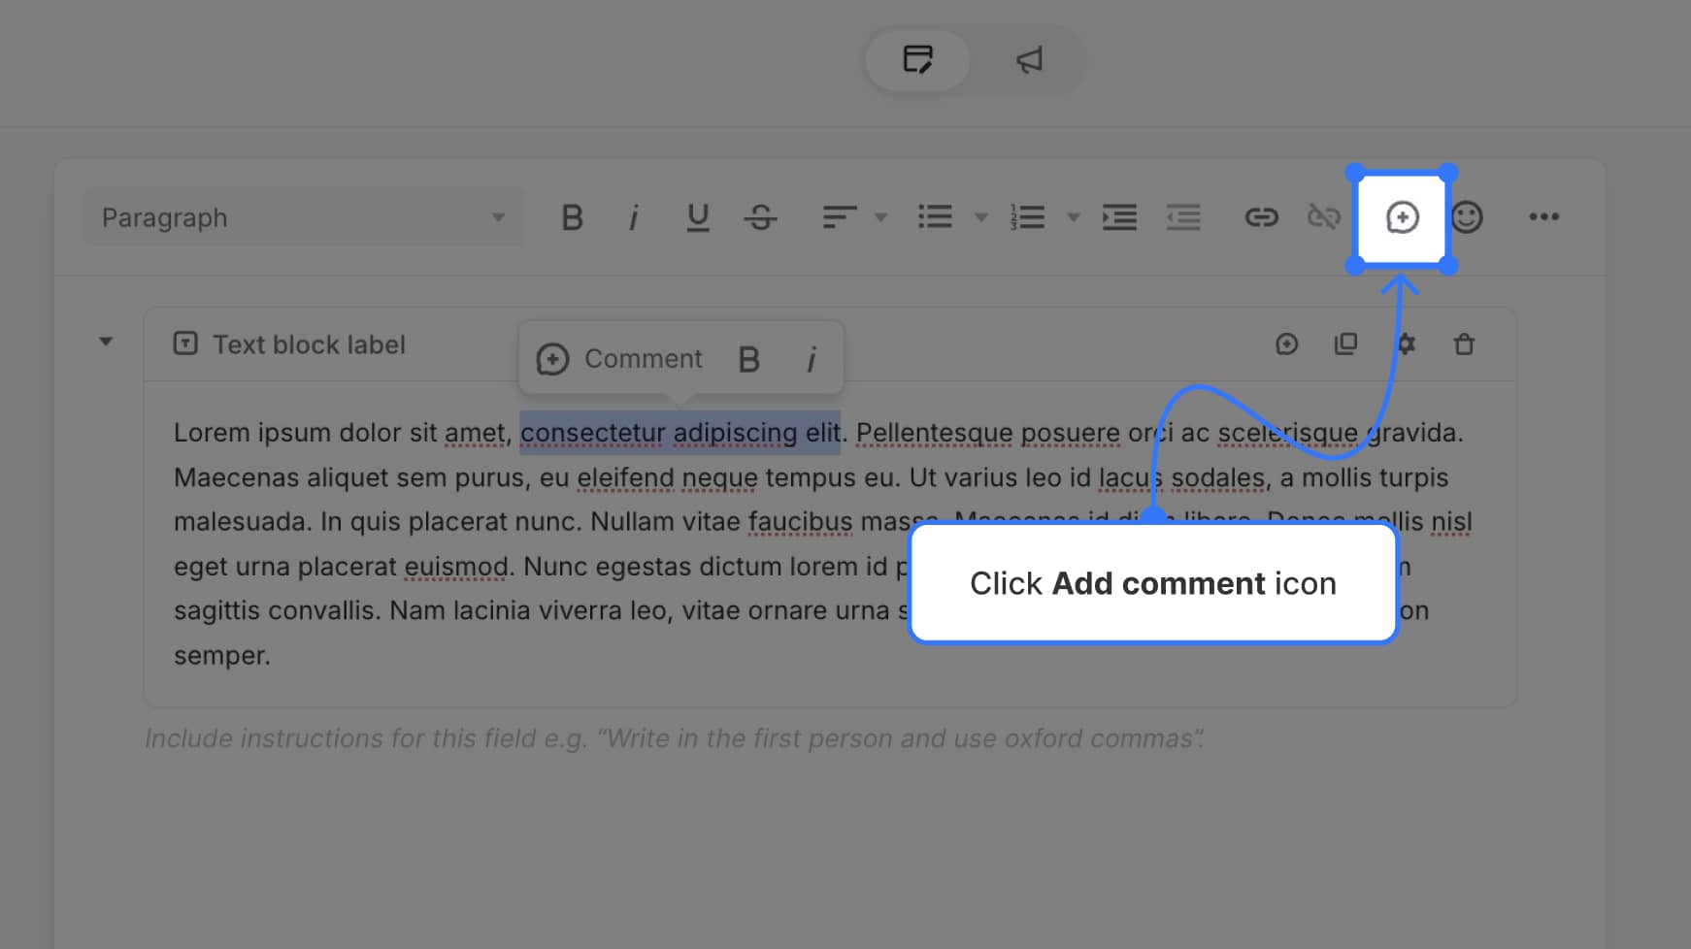Image resolution: width=1691 pixels, height=949 pixels.
Task: Delete the text block with trash icon
Action: 1464,344
